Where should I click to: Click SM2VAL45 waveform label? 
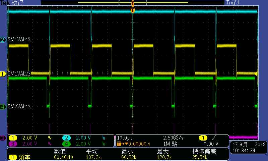[x=19, y=107]
